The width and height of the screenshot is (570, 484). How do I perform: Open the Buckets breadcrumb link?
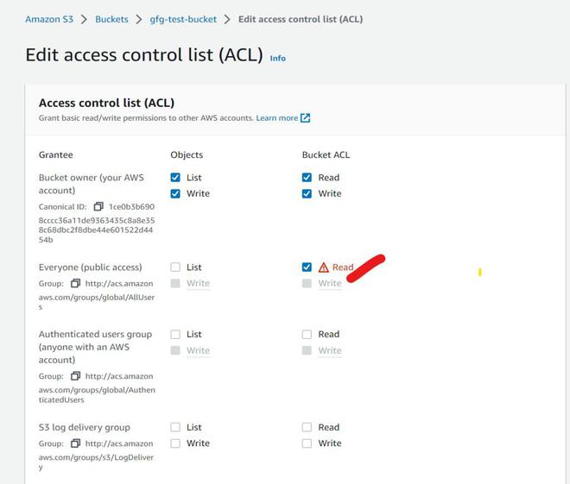coord(111,19)
